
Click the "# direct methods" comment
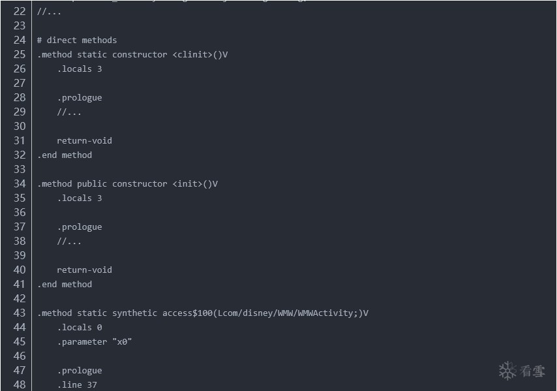[77, 40]
